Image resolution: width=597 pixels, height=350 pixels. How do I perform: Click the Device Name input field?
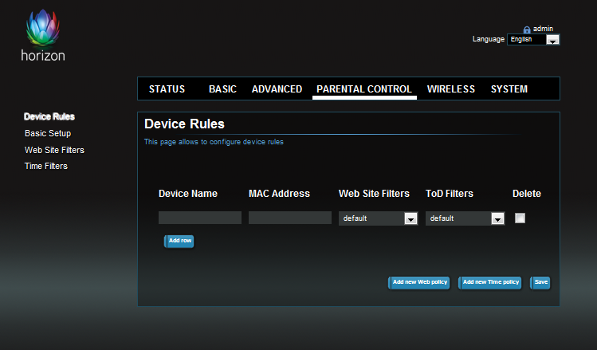pyautogui.click(x=200, y=218)
